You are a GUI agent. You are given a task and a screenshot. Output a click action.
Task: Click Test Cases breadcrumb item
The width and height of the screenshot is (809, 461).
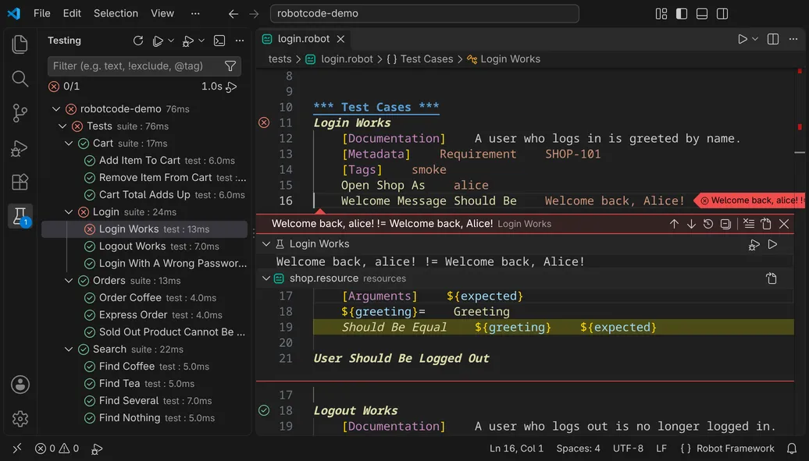[426, 59]
